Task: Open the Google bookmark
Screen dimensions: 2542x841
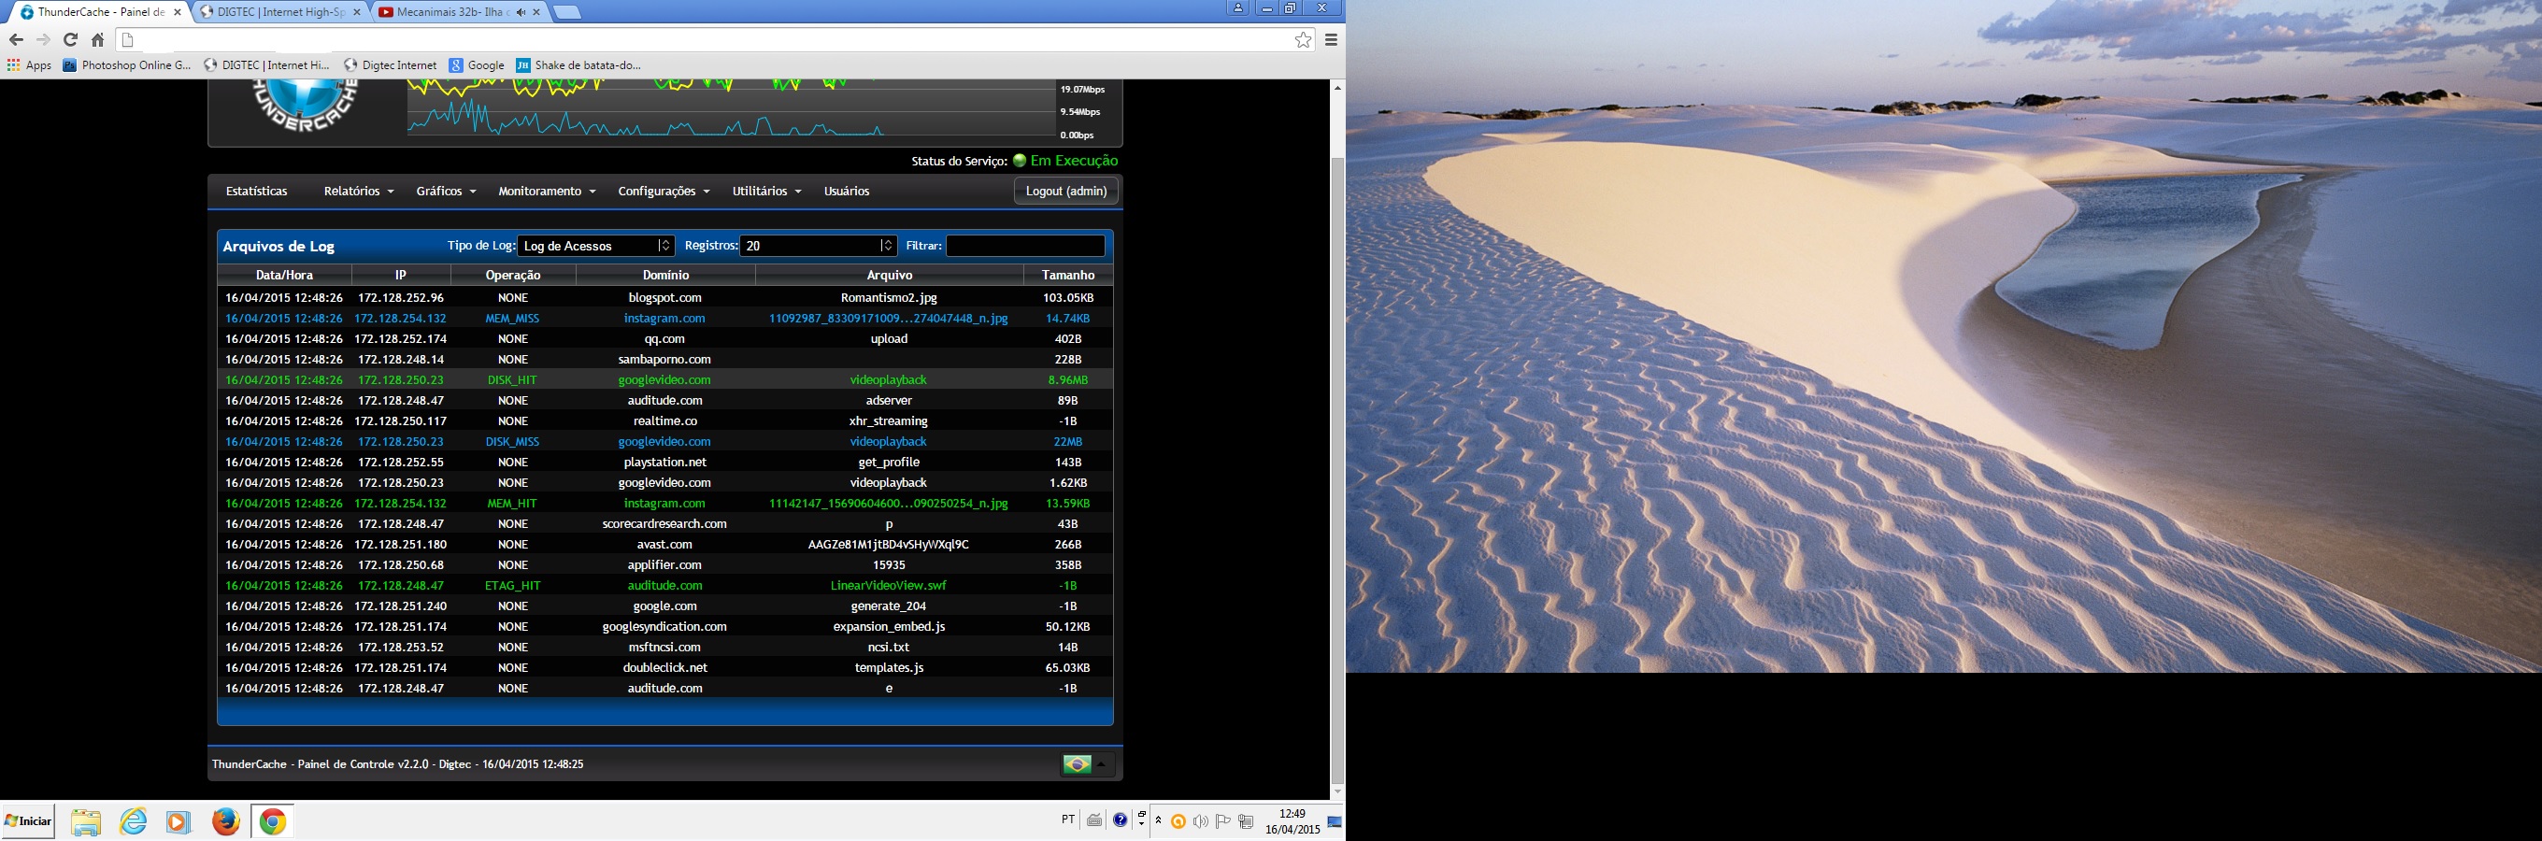Action: pos(477,65)
